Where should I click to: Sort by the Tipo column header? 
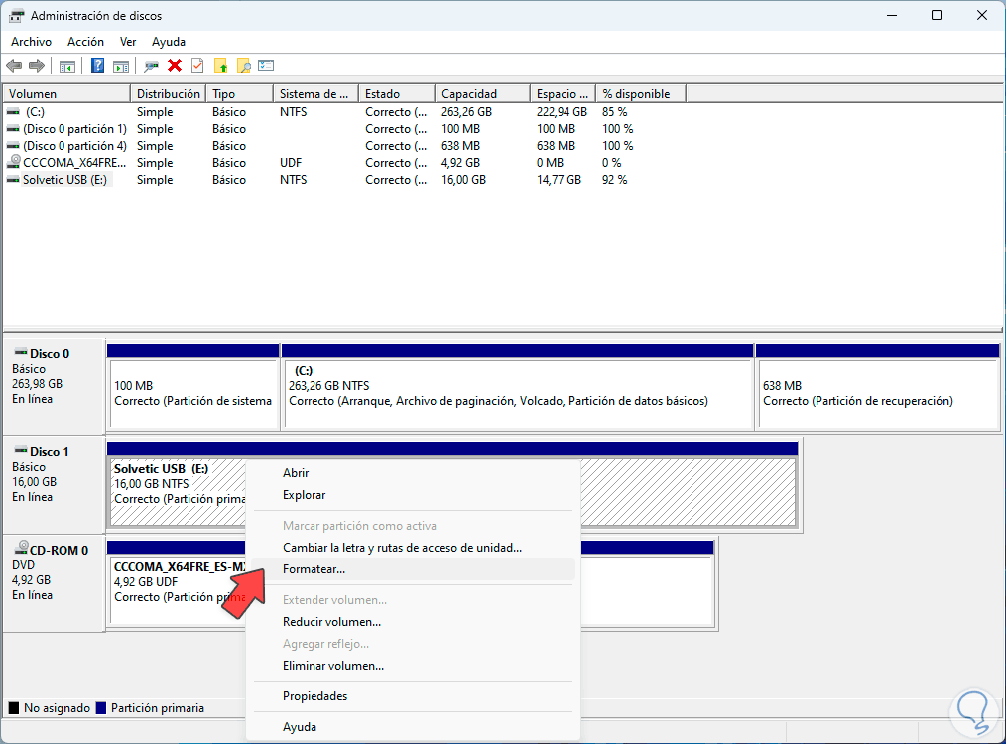point(240,93)
